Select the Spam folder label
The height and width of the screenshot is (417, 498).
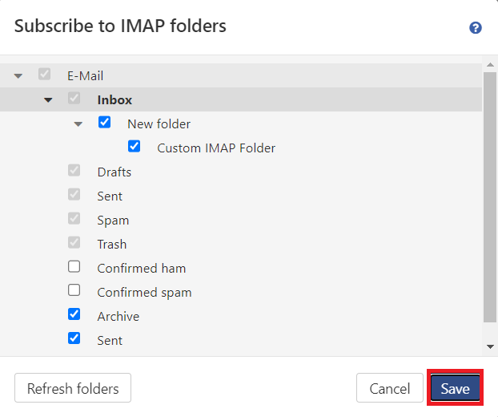coord(113,221)
